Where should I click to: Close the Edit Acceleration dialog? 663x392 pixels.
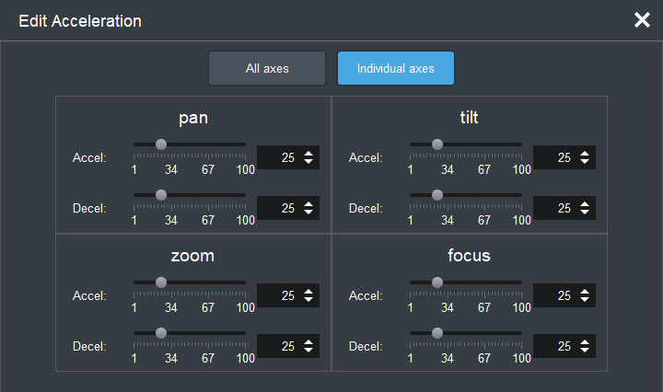tap(642, 20)
